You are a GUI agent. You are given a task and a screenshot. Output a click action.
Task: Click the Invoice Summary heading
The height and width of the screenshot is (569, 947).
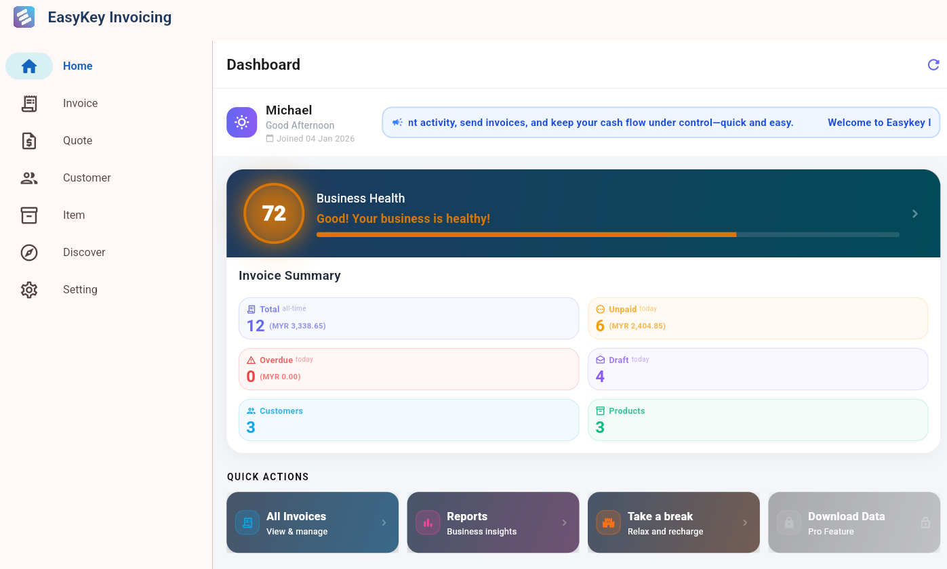tap(289, 276)
